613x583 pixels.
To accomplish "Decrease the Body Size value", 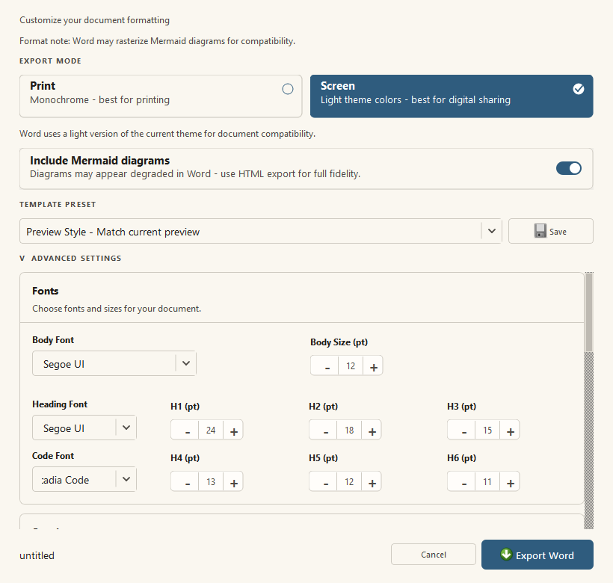I will (x=325, y=365).
